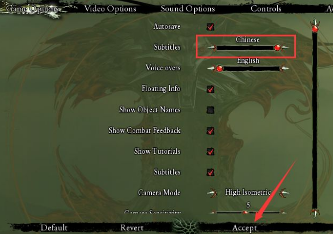The height and width of the screenshot is (234, 333).
Task: Click the right arrow of the Subtitles language selector
Action: 285,48
